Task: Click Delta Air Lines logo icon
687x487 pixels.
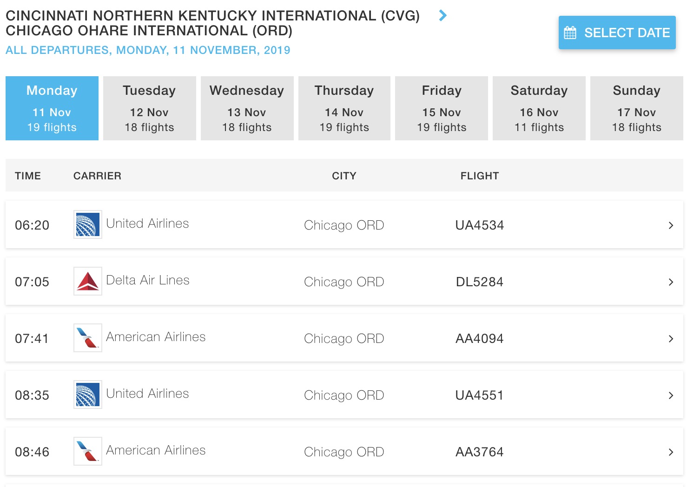Action: (x=87, y=281)
